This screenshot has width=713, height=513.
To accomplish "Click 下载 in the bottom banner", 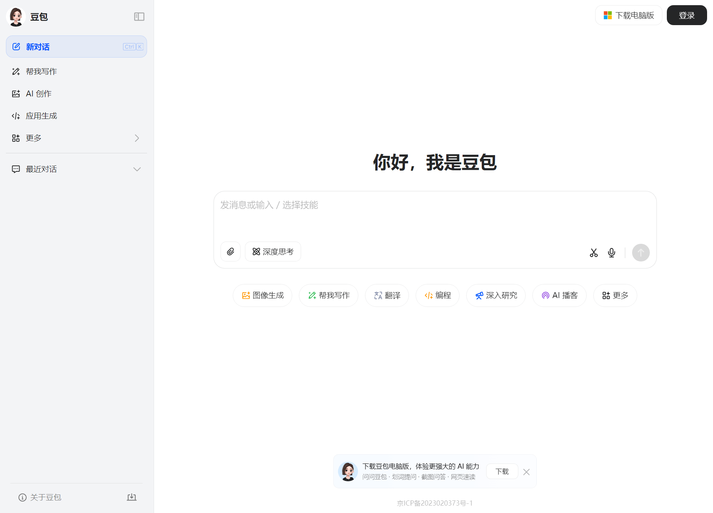I will click(502, 471).
